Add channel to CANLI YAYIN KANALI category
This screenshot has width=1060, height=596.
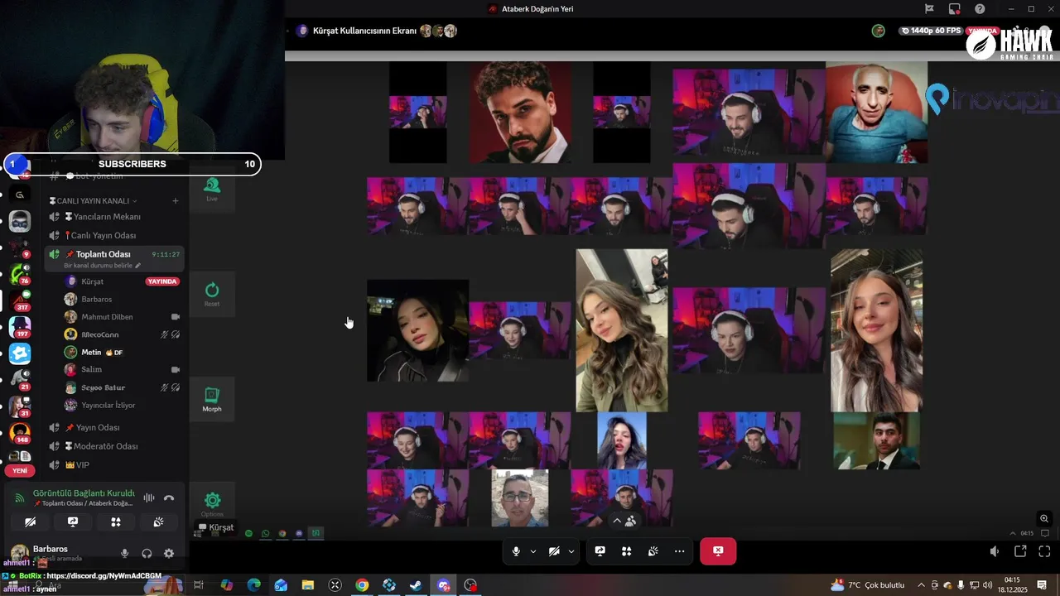pos(175,201)
